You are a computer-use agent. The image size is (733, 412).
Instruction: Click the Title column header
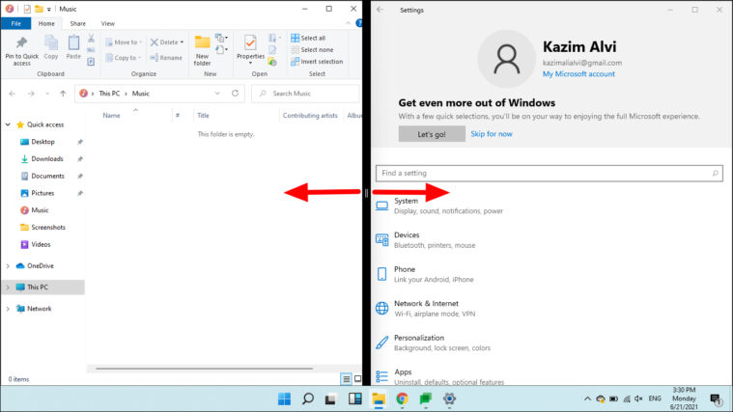point(203,116)
